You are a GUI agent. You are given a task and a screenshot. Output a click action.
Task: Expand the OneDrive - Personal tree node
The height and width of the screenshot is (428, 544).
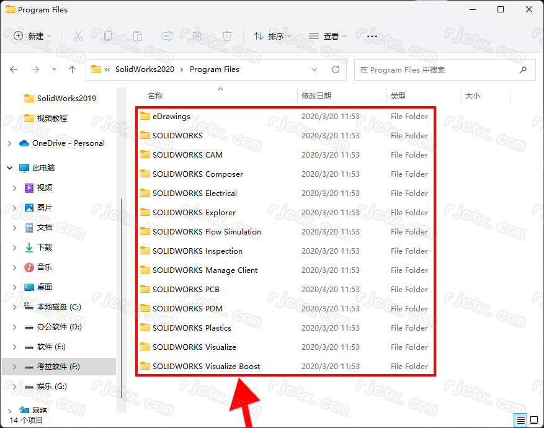coord(9,143)
